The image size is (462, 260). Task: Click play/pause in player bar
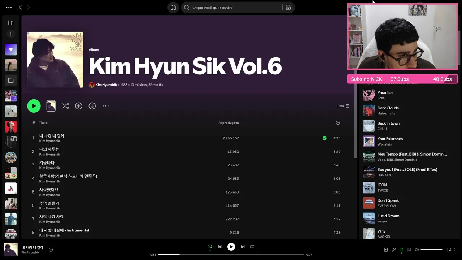point(231,247)
